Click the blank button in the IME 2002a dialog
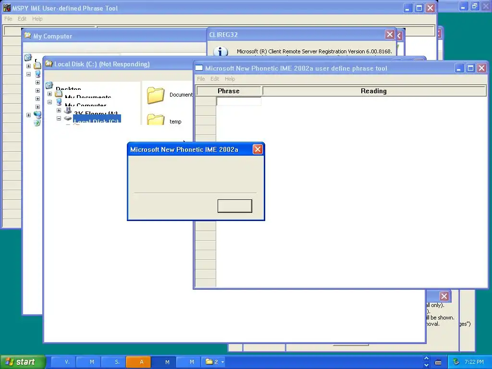Image resolution: width=492 pixels, height=369 pixels. [x=234, y=206]
